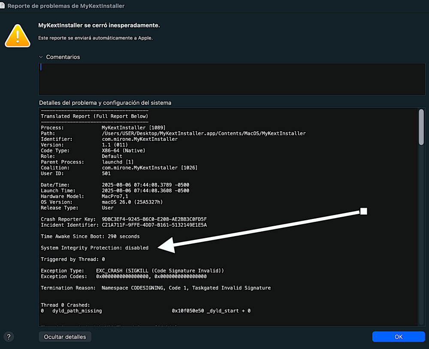429x349 pixels.
Task: Click Exception Type 'EXC_CRASH (SIGKILL' line
Action: 133,271
